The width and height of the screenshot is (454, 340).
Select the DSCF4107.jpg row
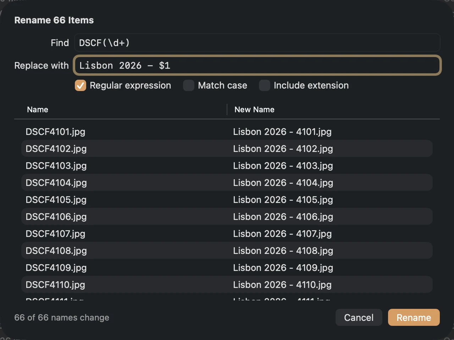point(227,234)
